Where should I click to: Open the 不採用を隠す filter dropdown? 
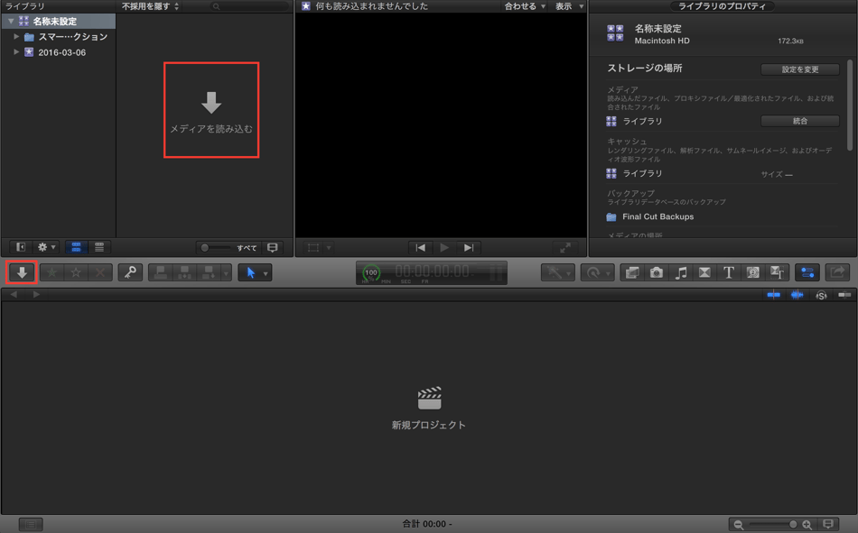(x=151, y=6)
